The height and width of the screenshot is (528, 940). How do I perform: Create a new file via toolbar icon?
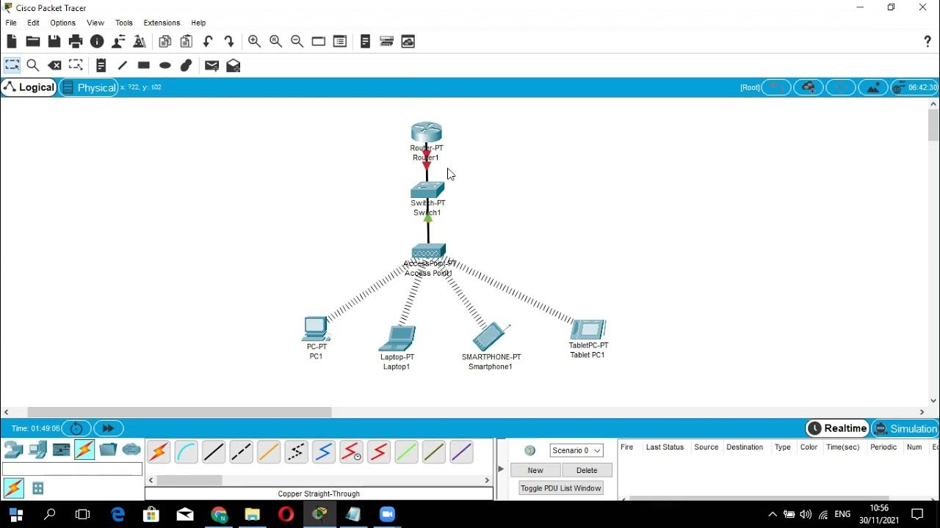pos(12,42)
